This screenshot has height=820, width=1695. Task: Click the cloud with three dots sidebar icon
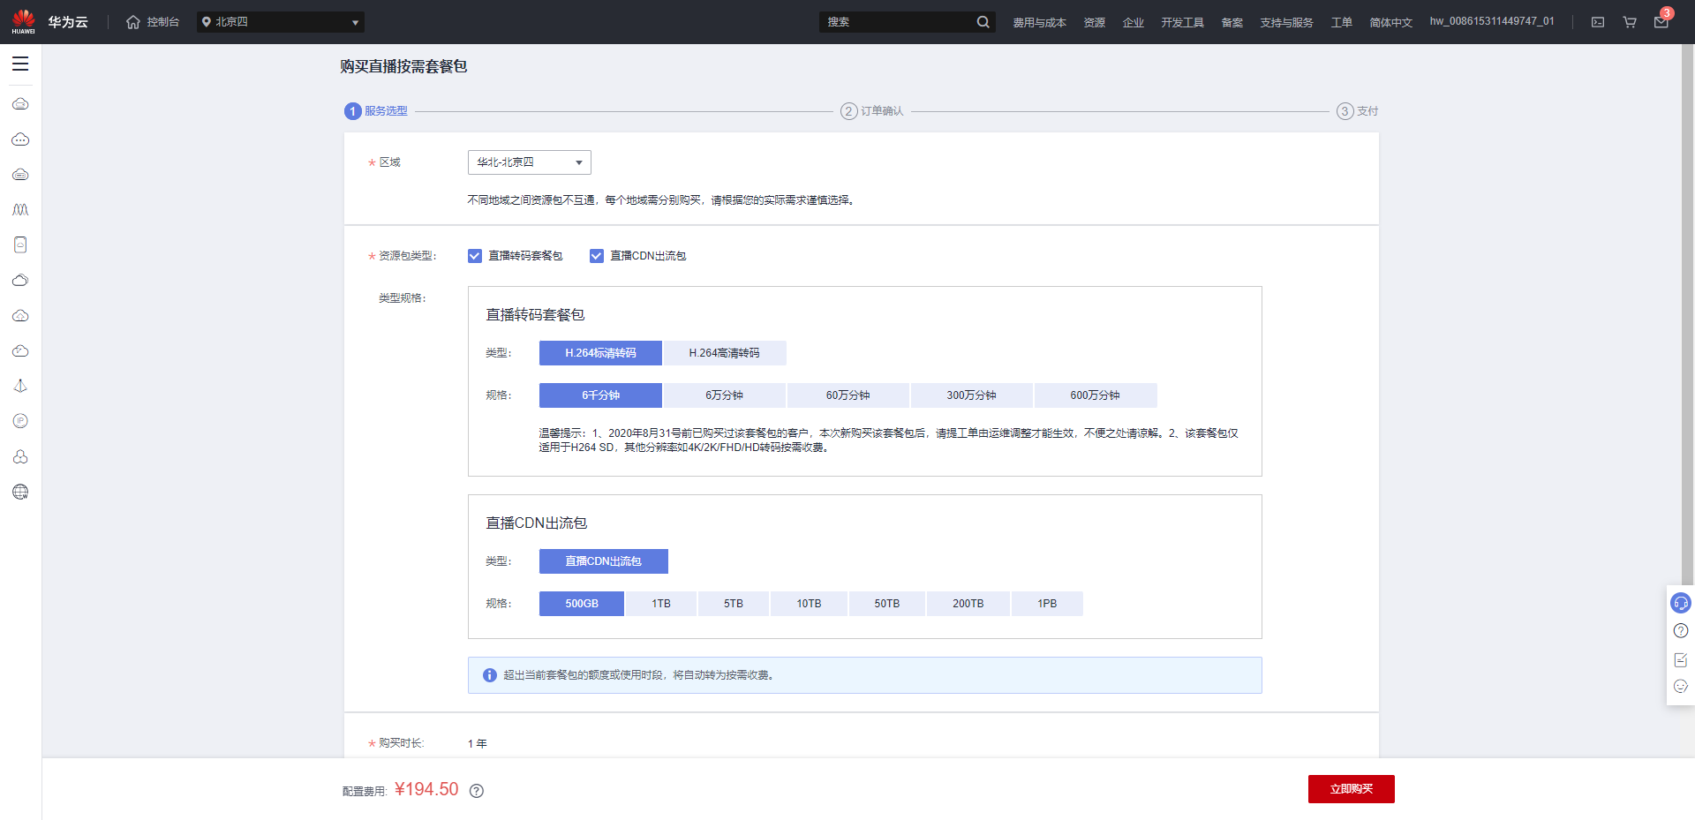[20, 139]
